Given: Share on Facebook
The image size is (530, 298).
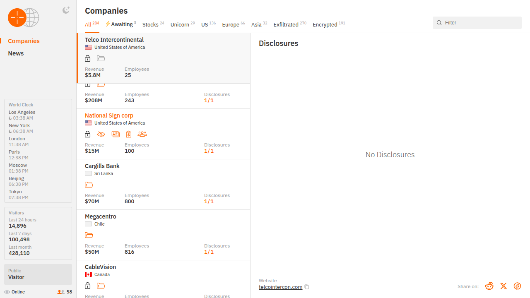Looking at the screenshot, I should (x=517, y=286).
